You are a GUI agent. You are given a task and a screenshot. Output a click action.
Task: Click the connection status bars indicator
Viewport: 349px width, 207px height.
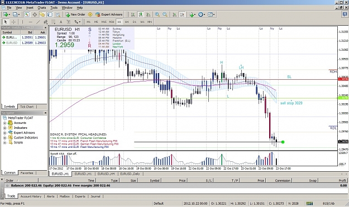click(x=309, y=203)
